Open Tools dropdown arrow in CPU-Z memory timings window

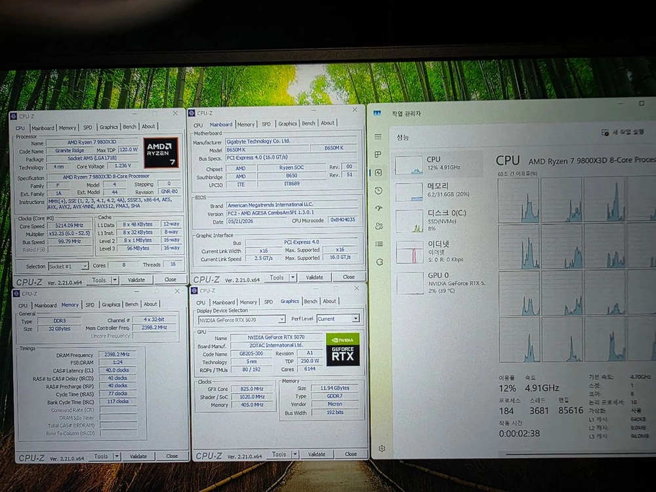coord(117,456)
